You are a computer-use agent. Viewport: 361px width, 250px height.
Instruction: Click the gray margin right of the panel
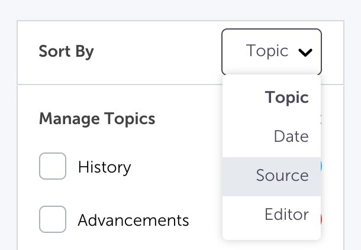353,148
